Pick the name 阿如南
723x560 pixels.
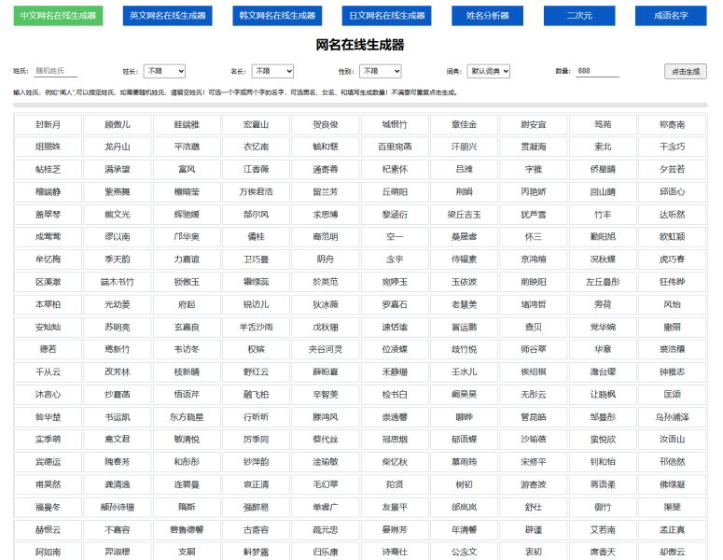point(48,552)
